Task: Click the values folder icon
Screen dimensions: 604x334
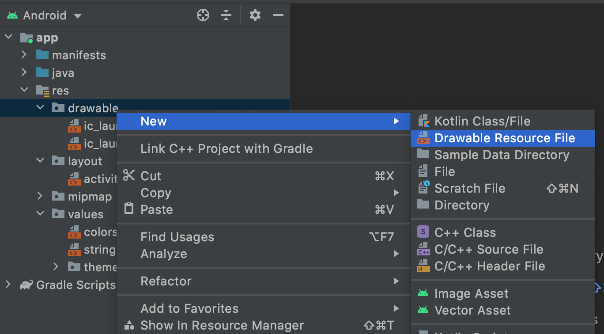Action: pos(58,214)
